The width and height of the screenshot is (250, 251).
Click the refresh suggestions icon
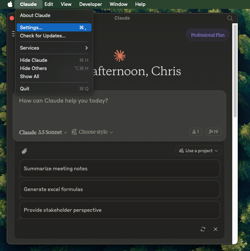pyautogui.click(x=203, y=229)
